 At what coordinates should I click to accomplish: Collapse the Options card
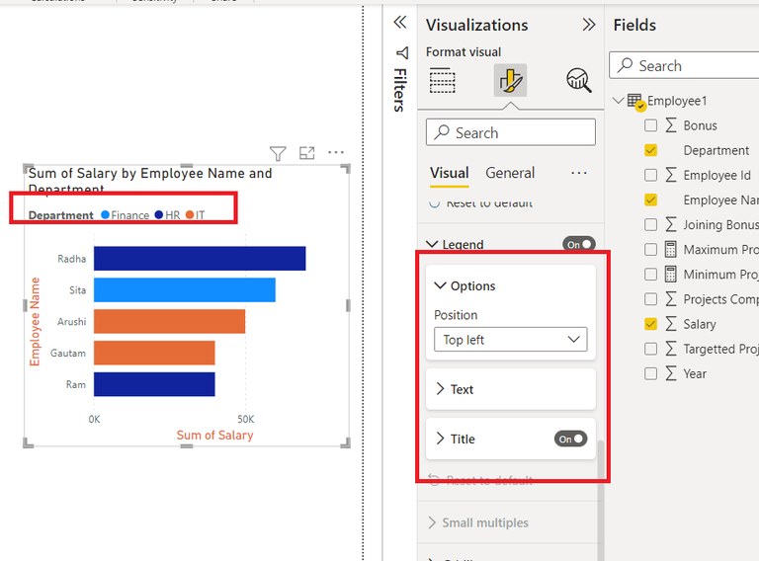point(440,285)
